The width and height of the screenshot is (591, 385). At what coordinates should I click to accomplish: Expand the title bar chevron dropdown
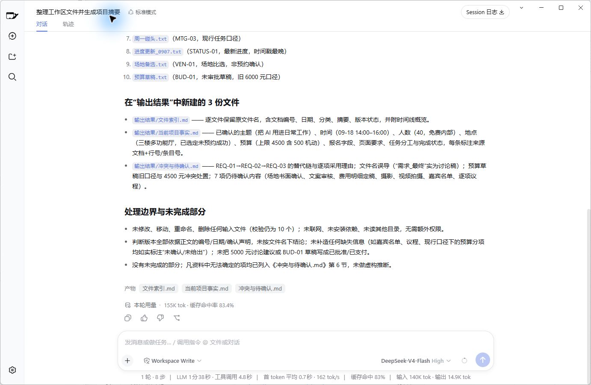coord(521,8)
